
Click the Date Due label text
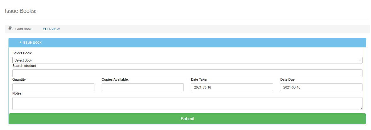click(287, 80)
